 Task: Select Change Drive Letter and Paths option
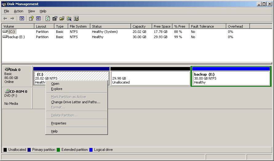click(76, 102)
